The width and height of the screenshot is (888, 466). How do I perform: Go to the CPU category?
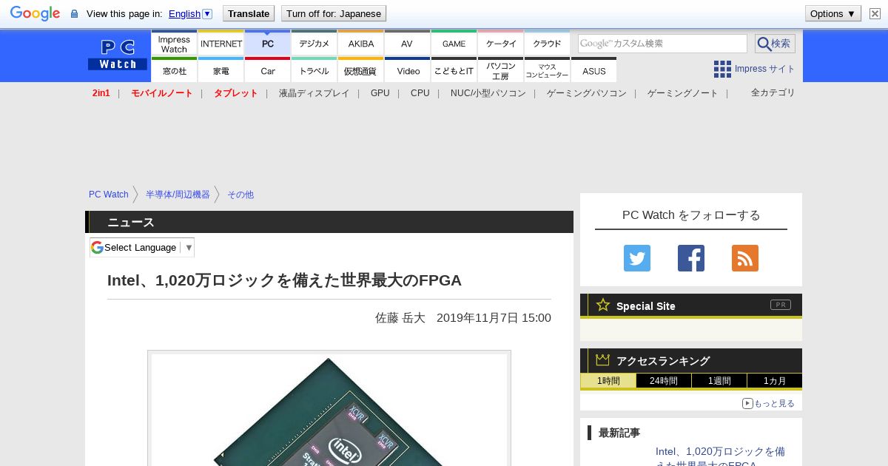(420, 93)
